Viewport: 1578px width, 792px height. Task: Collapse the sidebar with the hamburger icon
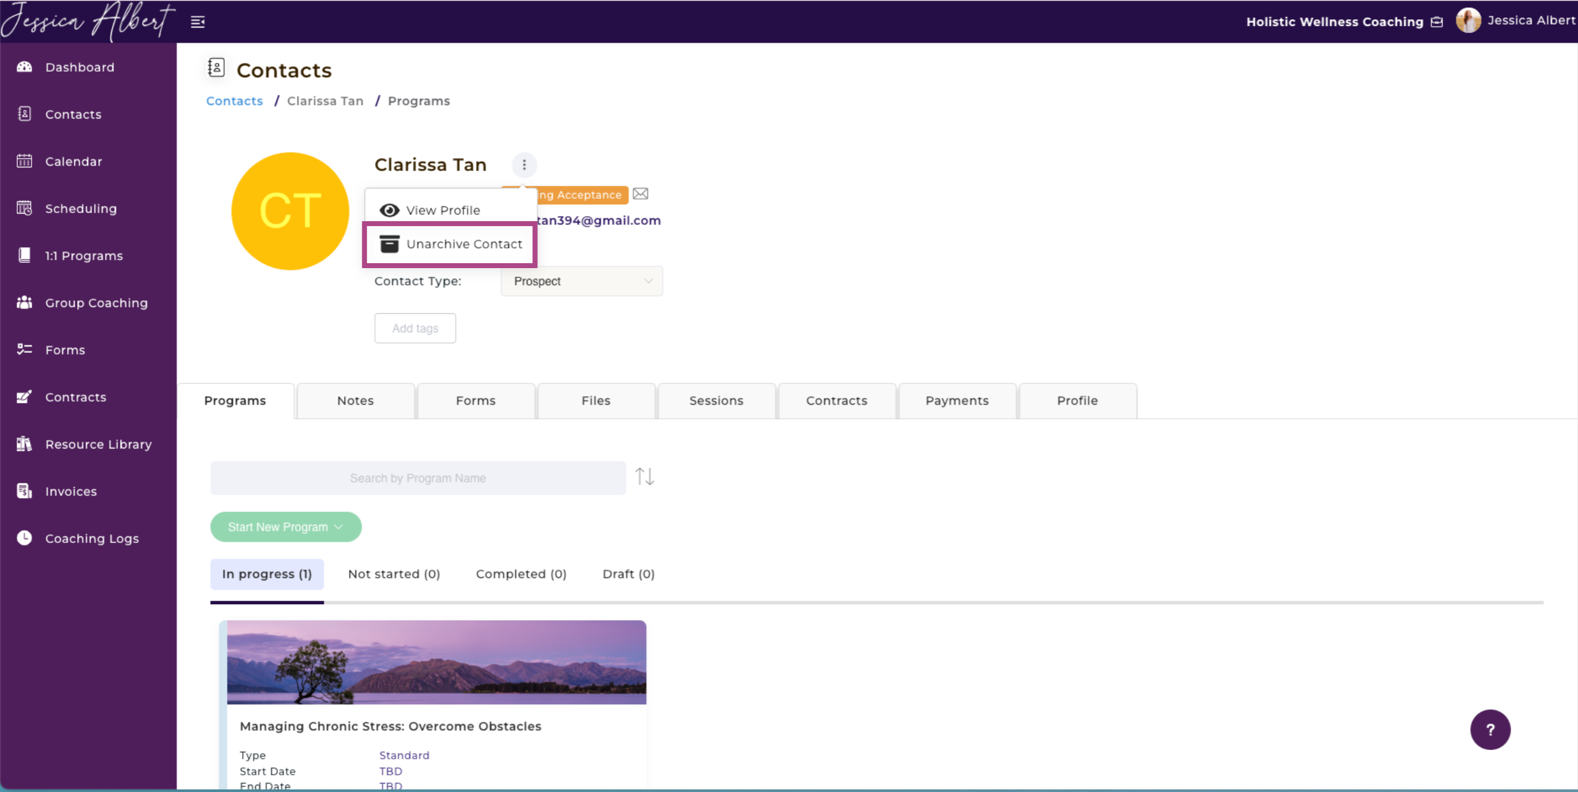tap(198, 22)
